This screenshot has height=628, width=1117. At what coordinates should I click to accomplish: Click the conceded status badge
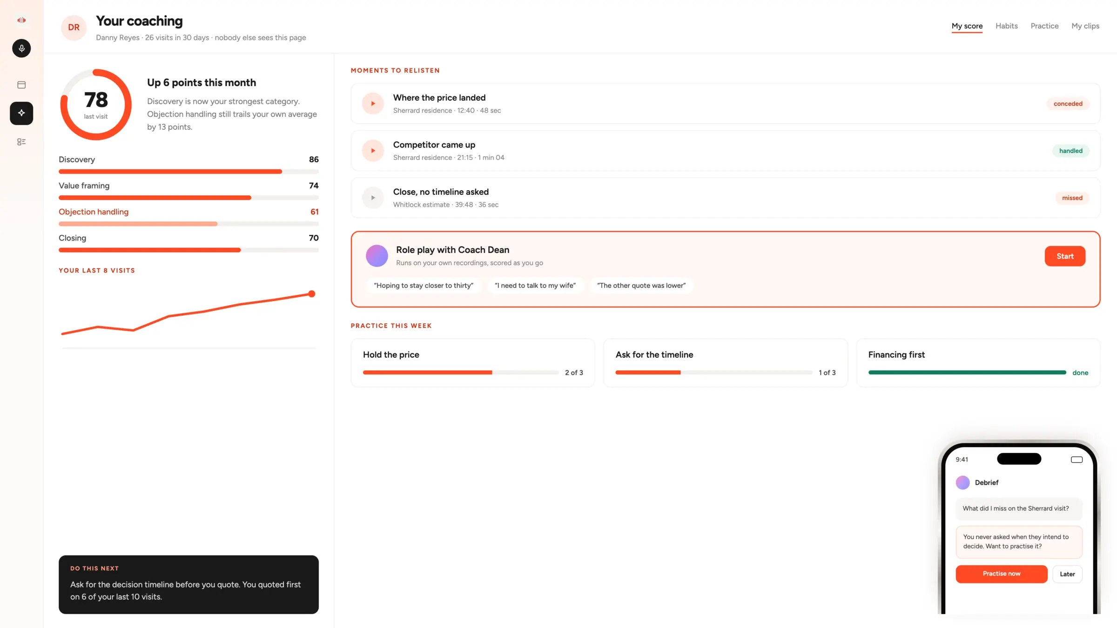point(1068,104)
